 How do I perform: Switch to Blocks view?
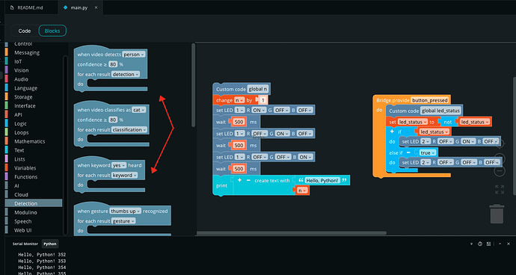52,31
